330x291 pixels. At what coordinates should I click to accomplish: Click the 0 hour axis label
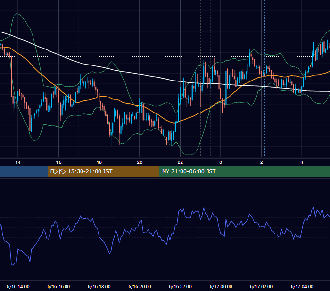click(x=221, y=162)
